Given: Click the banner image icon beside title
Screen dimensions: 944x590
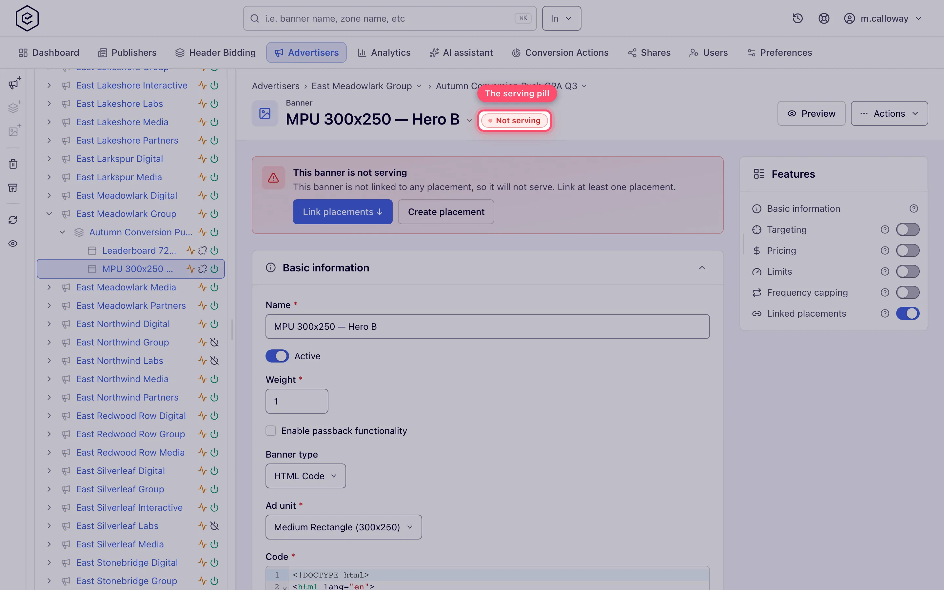Looking at the screenshot, I should (265, 113).
